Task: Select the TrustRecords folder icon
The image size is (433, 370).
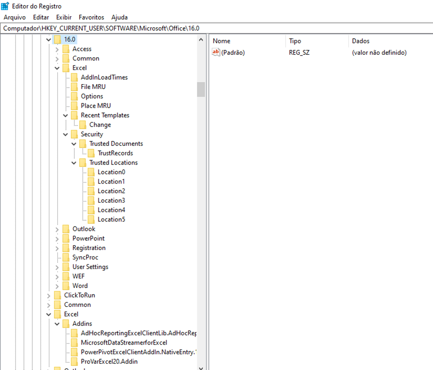Action: [91, 153]
